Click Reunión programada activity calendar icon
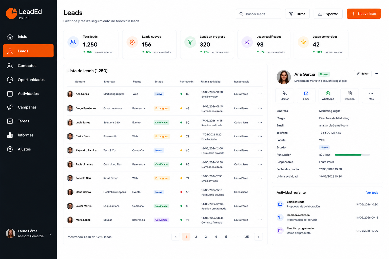 click(280, 230)
